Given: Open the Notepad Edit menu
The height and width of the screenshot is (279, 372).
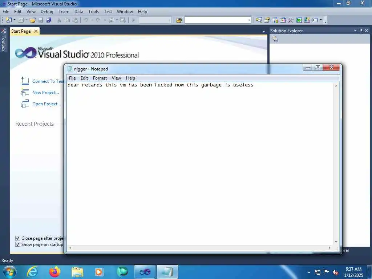Looking at the screenshot, I should tap(84, 78).
